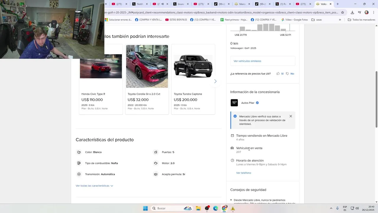Image resolution: width=378 pixels, height=213 pixels.
Task: Open the Honda Civic Type R listing photo
Action: pyautogui.click(x=101, y=66)
